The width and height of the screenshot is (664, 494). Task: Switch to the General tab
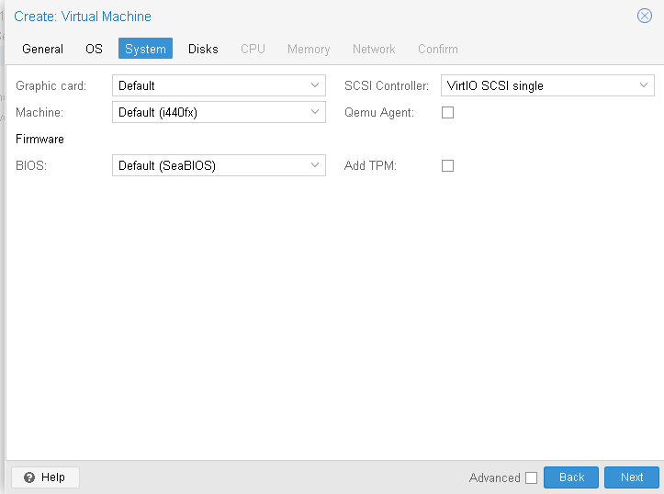click(43, 49)
